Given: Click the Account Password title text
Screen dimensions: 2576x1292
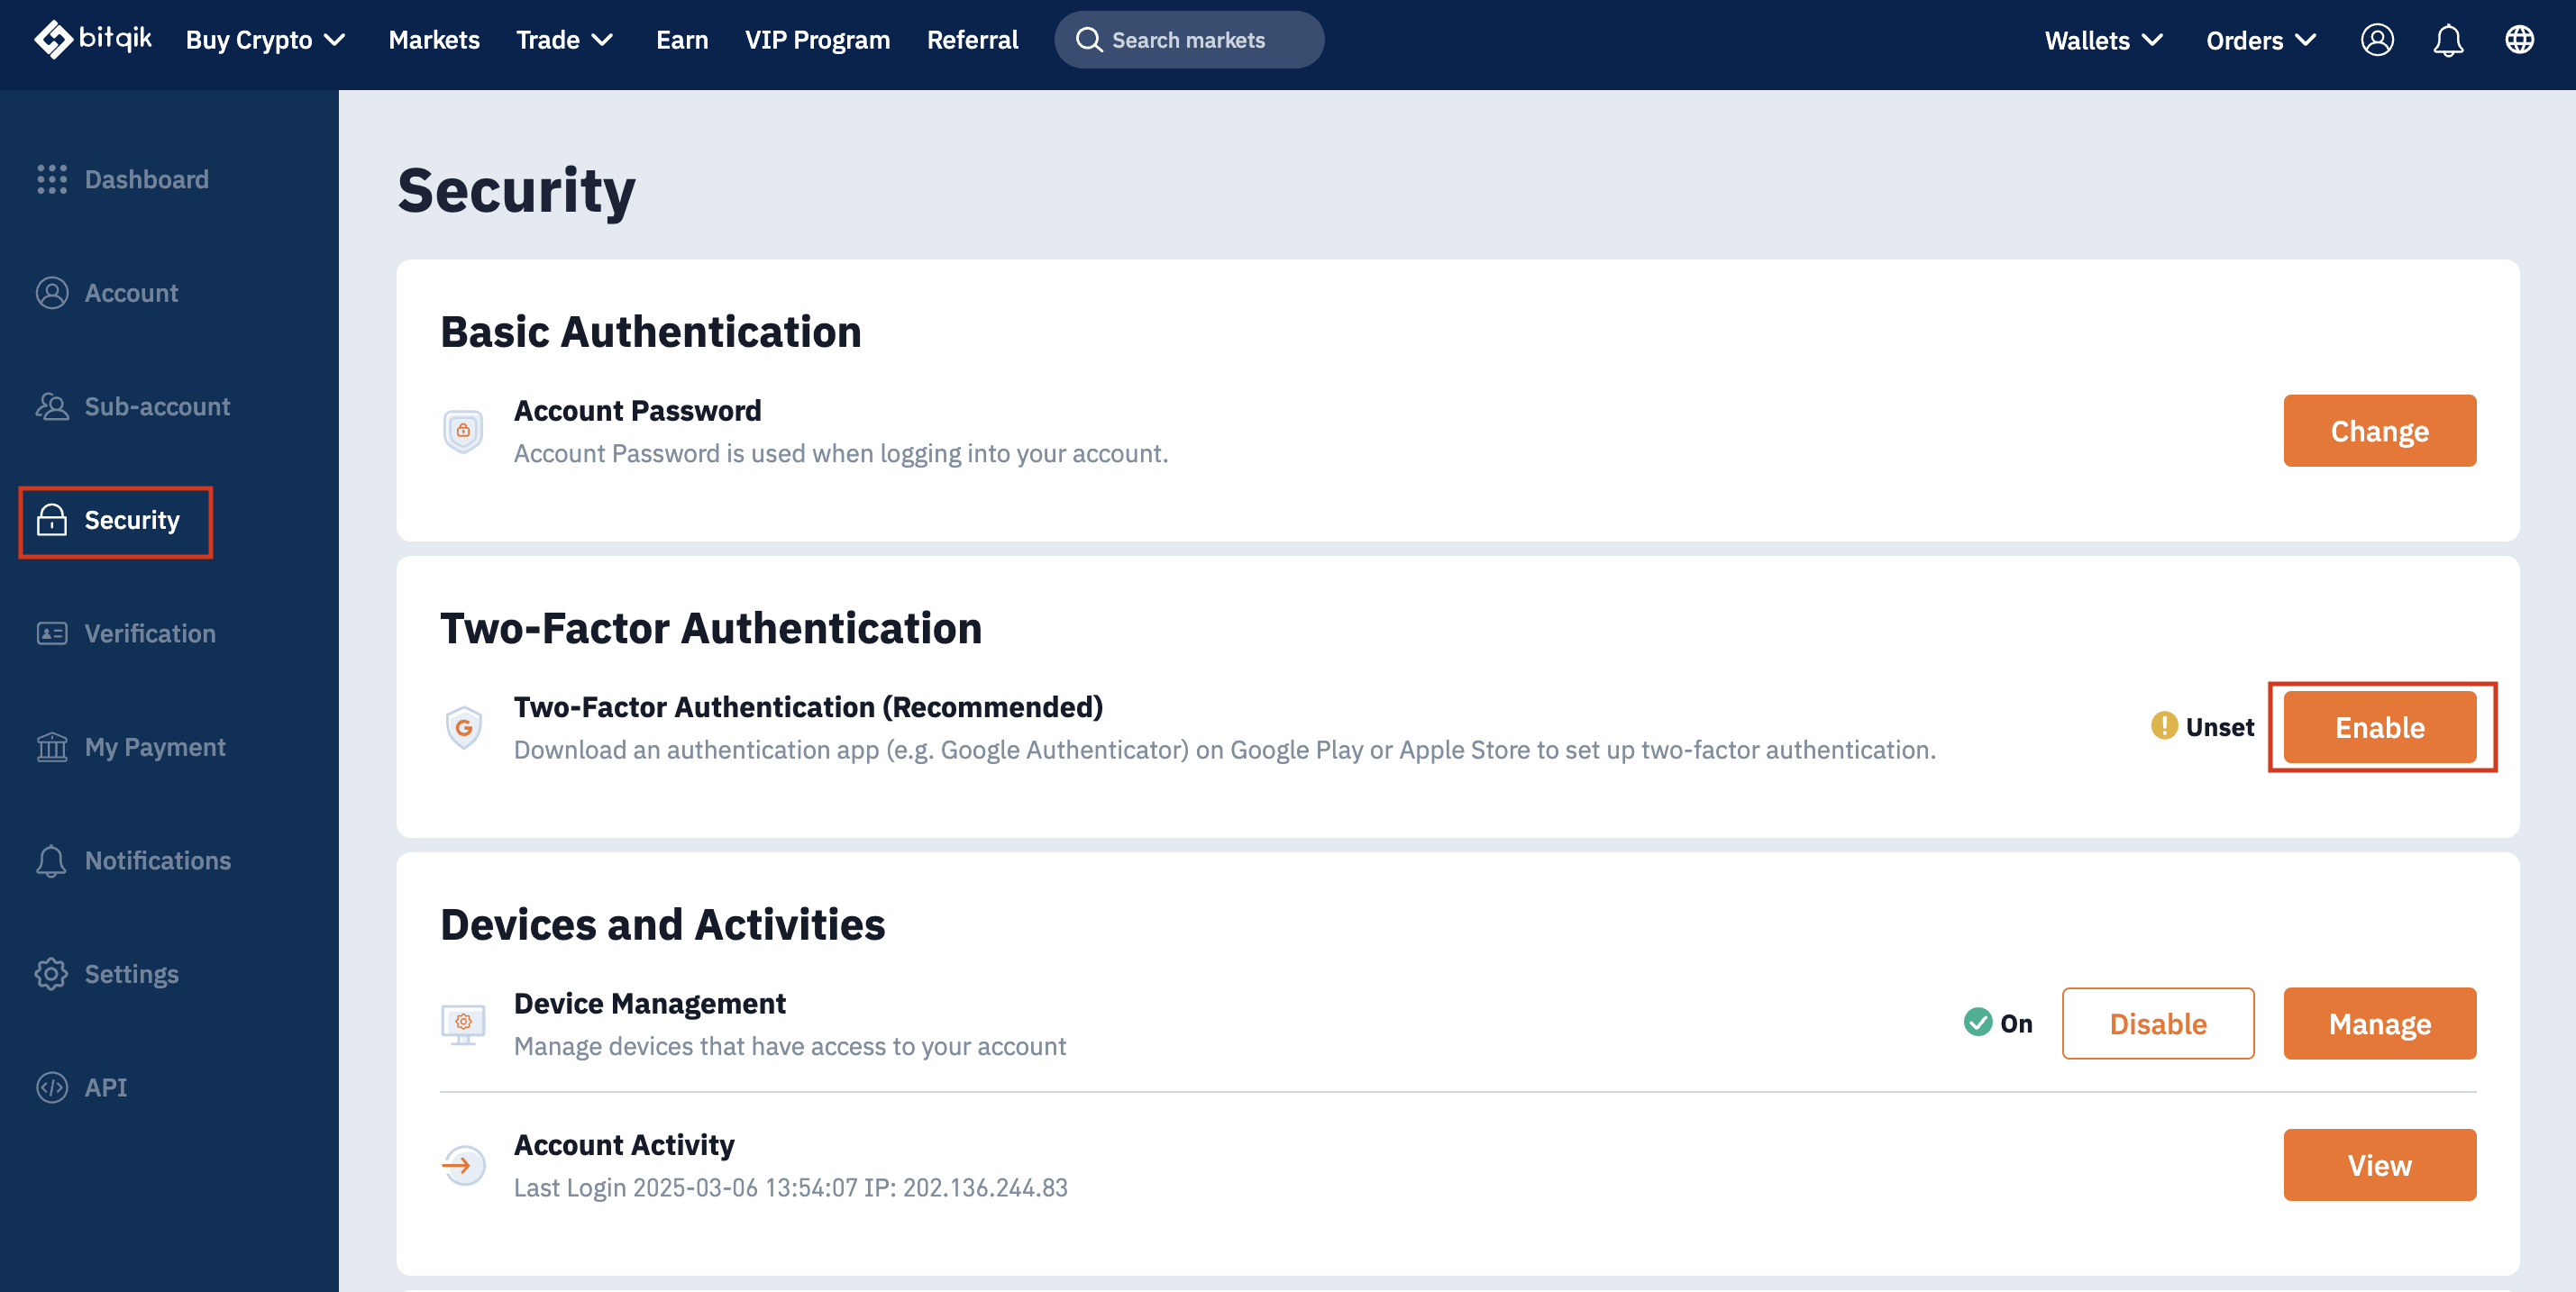Looking at the screenshot, I should (x=637, y=410).
